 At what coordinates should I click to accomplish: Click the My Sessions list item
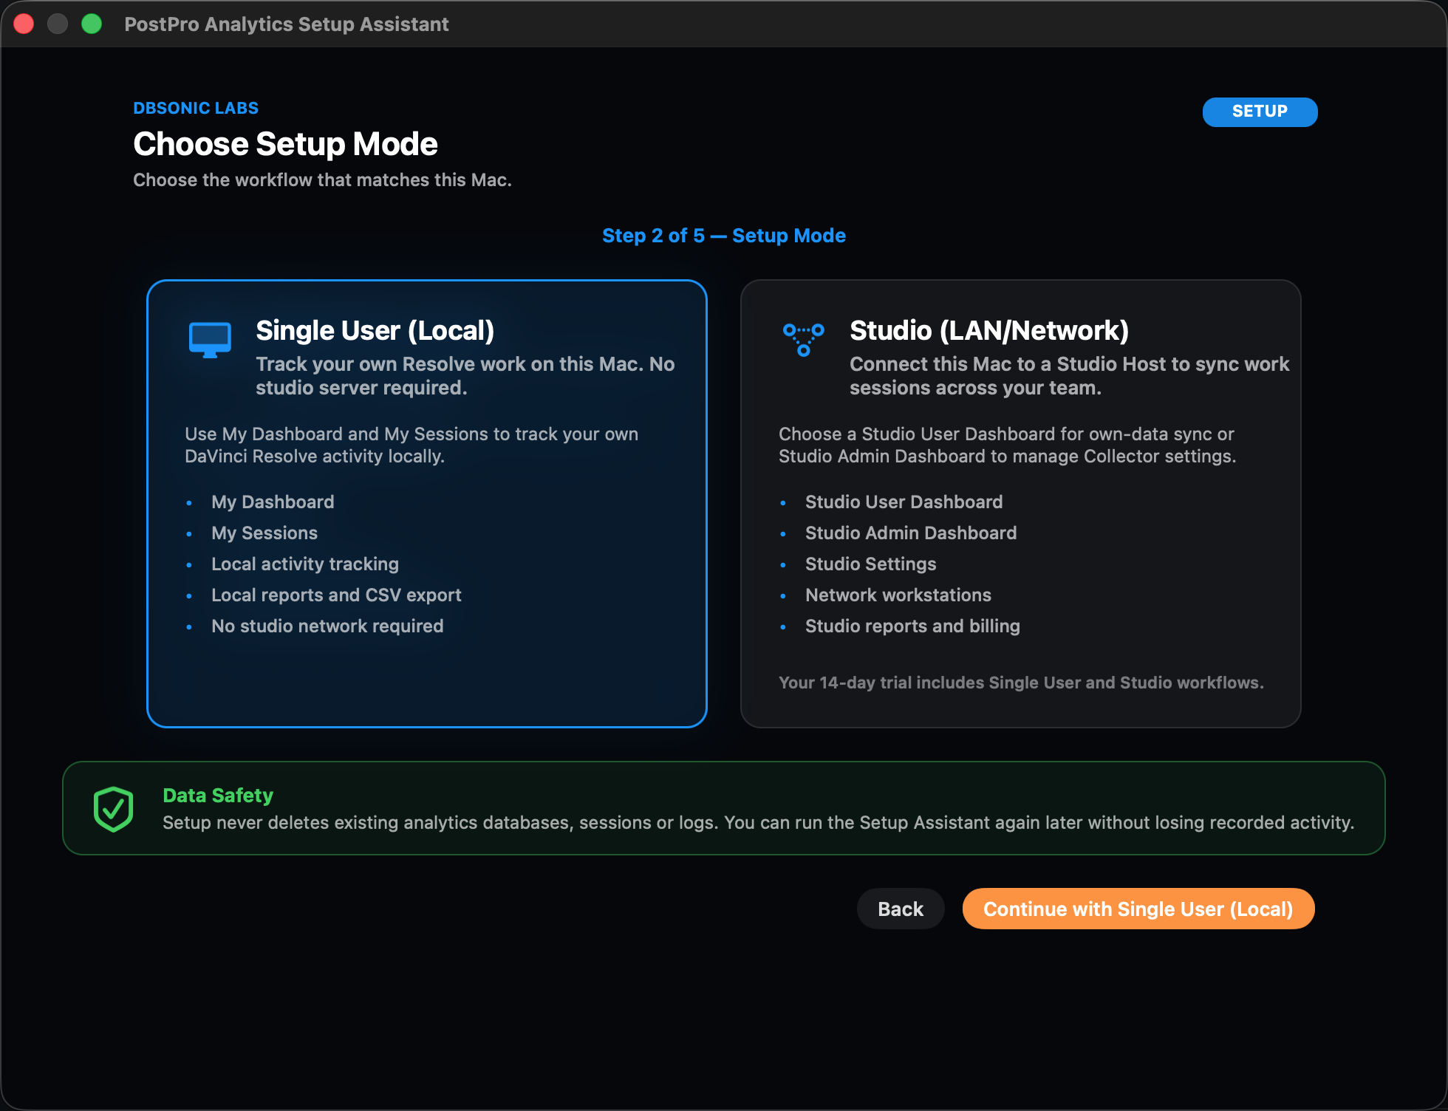click(x=264, y=533)
